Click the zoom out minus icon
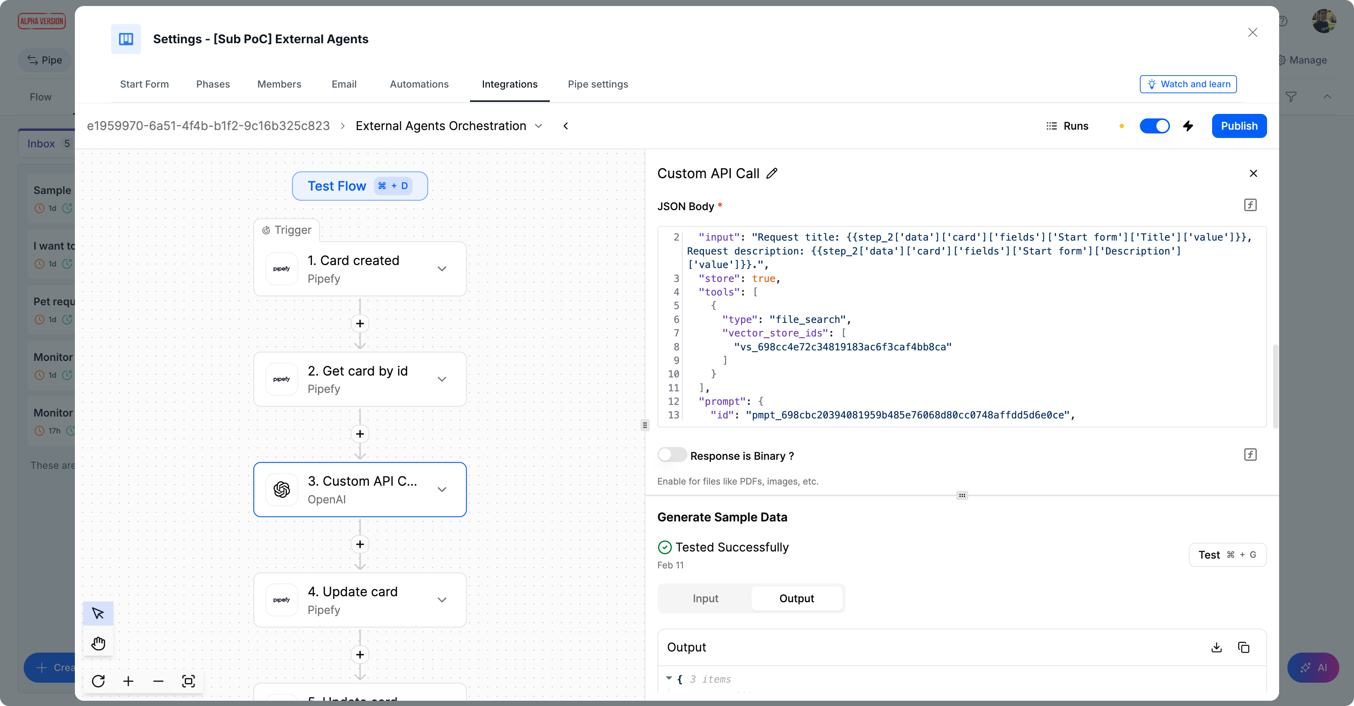Image resolution: width=1354 pixels, height=706 pixels. click(x=158, y=681)
